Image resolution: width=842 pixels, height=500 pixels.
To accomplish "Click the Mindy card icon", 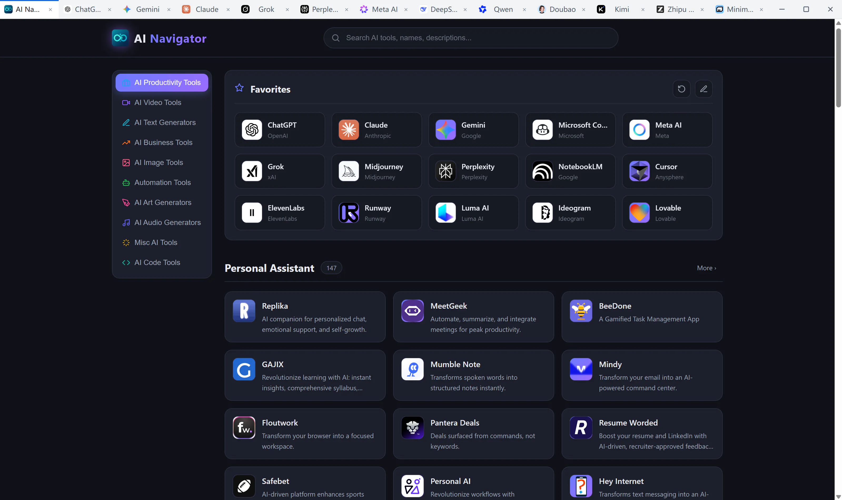I will 581,369.
